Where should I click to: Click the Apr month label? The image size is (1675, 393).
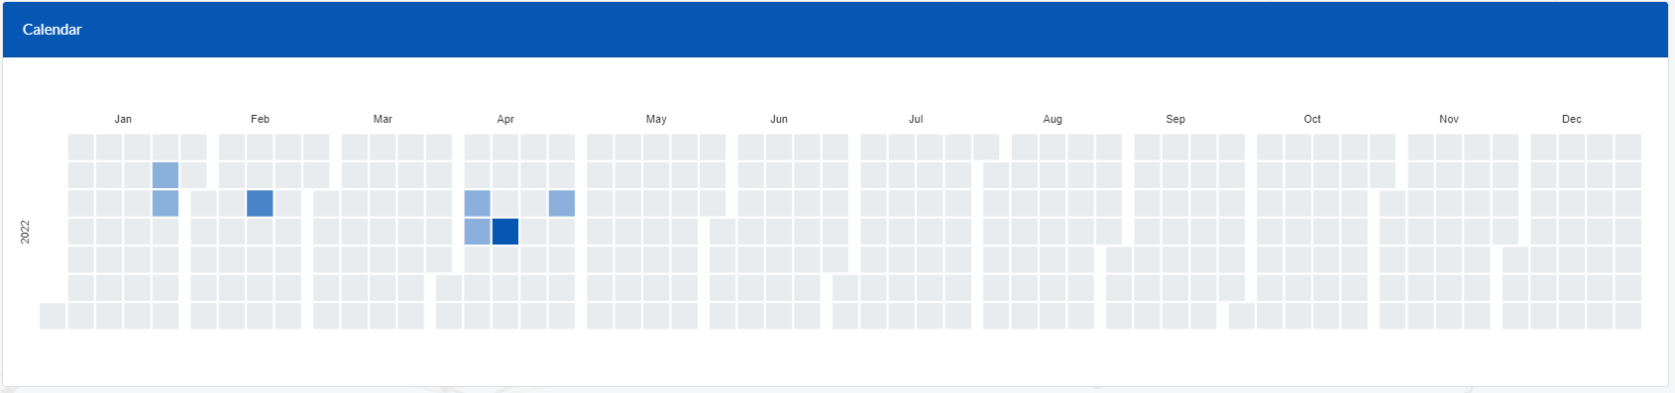[505, 119]
